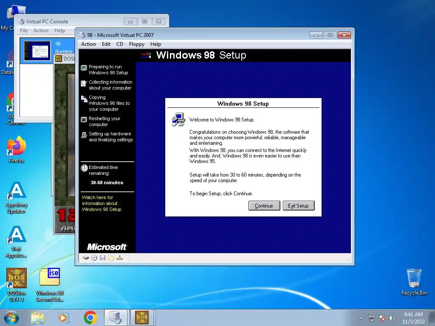The height and width of the screenshot is (326, 435).
Task: Click the setup computer icon in welcome dialog
Action: [x=178, y=119]
